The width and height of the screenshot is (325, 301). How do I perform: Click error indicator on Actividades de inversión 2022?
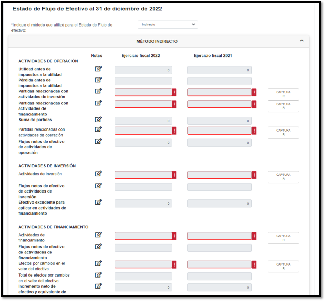pyautogui.click(x=174, y=175)
